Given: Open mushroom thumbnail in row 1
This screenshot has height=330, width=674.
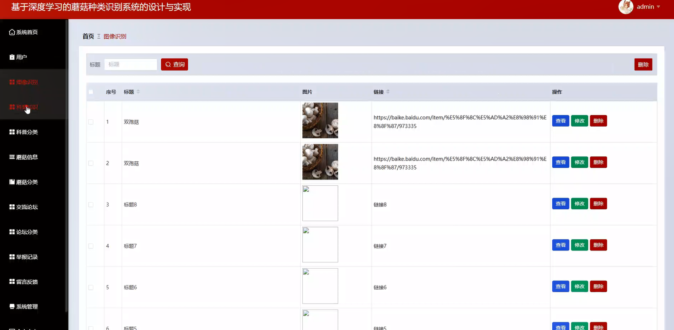Looking at the screenshot, I should 320,120.
